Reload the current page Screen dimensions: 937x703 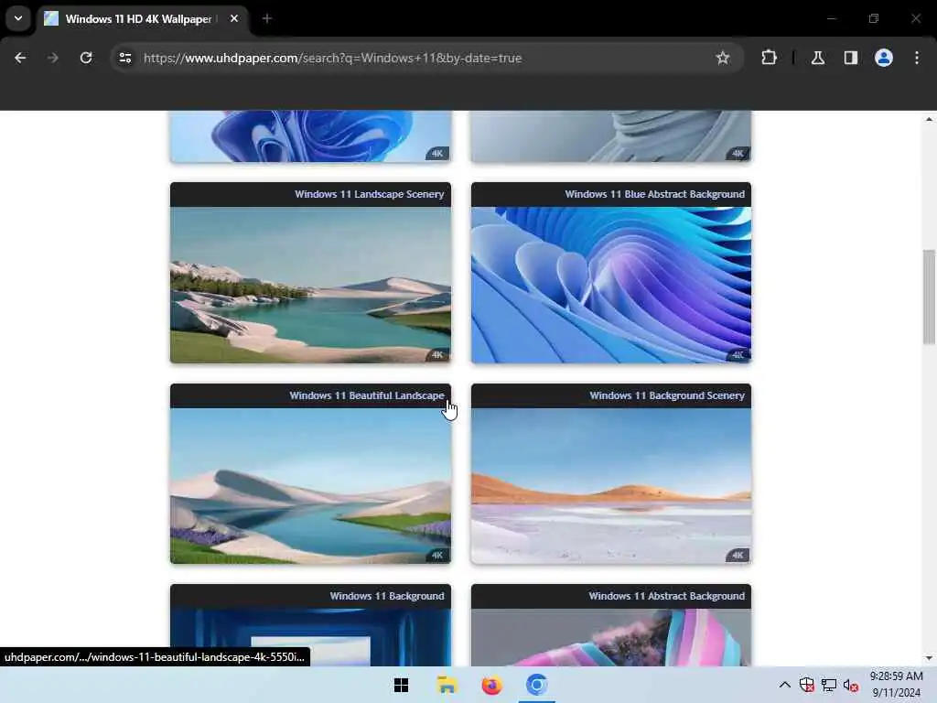tap(86, 58)
